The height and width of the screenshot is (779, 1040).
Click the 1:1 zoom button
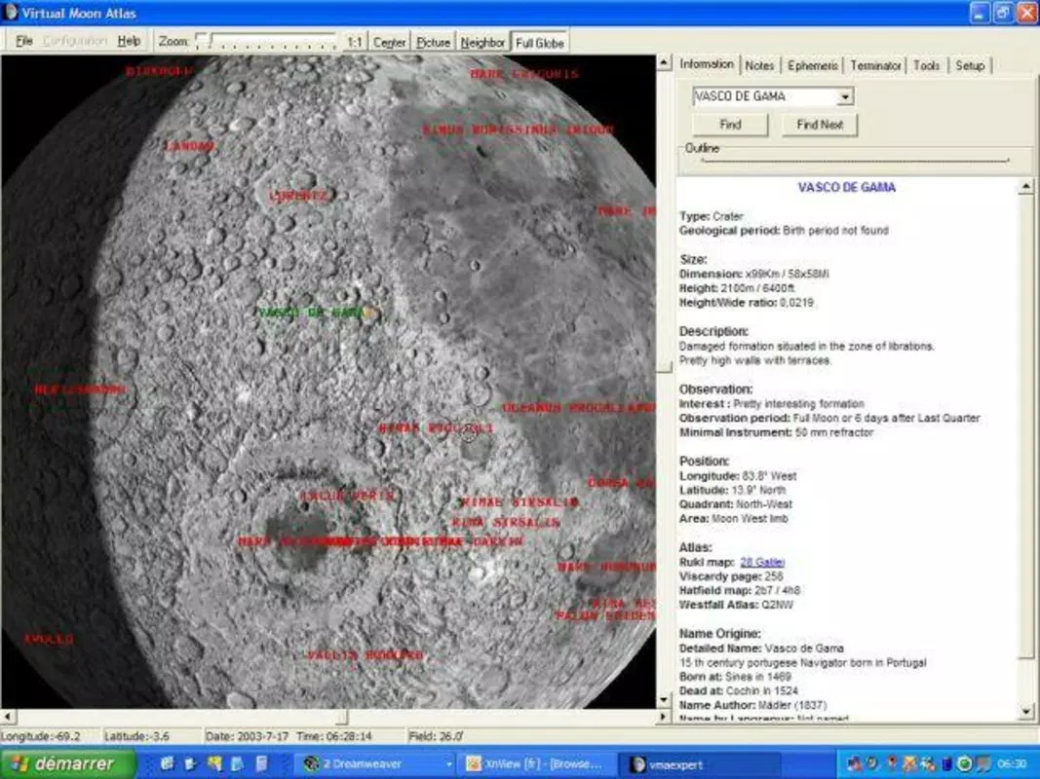pyautogui.click(x=354, y=43)
